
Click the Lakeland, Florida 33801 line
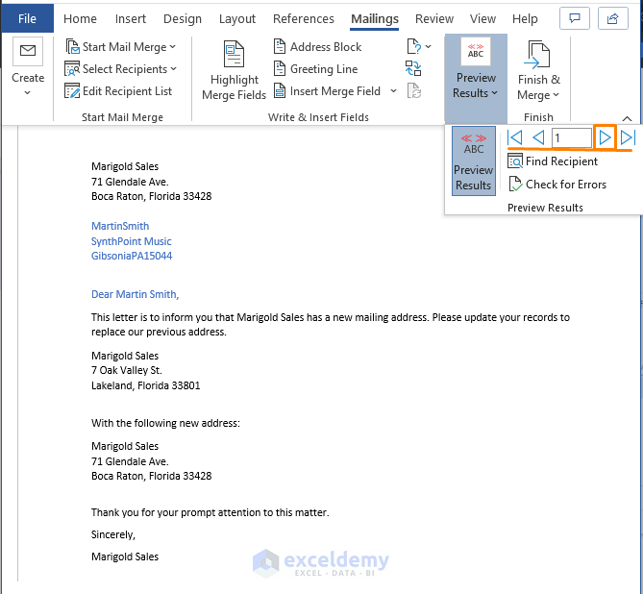pyautogui.click(x=145, y=385)
